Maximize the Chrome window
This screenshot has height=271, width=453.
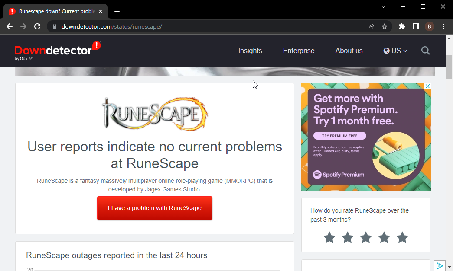click(x=423, y=6)
